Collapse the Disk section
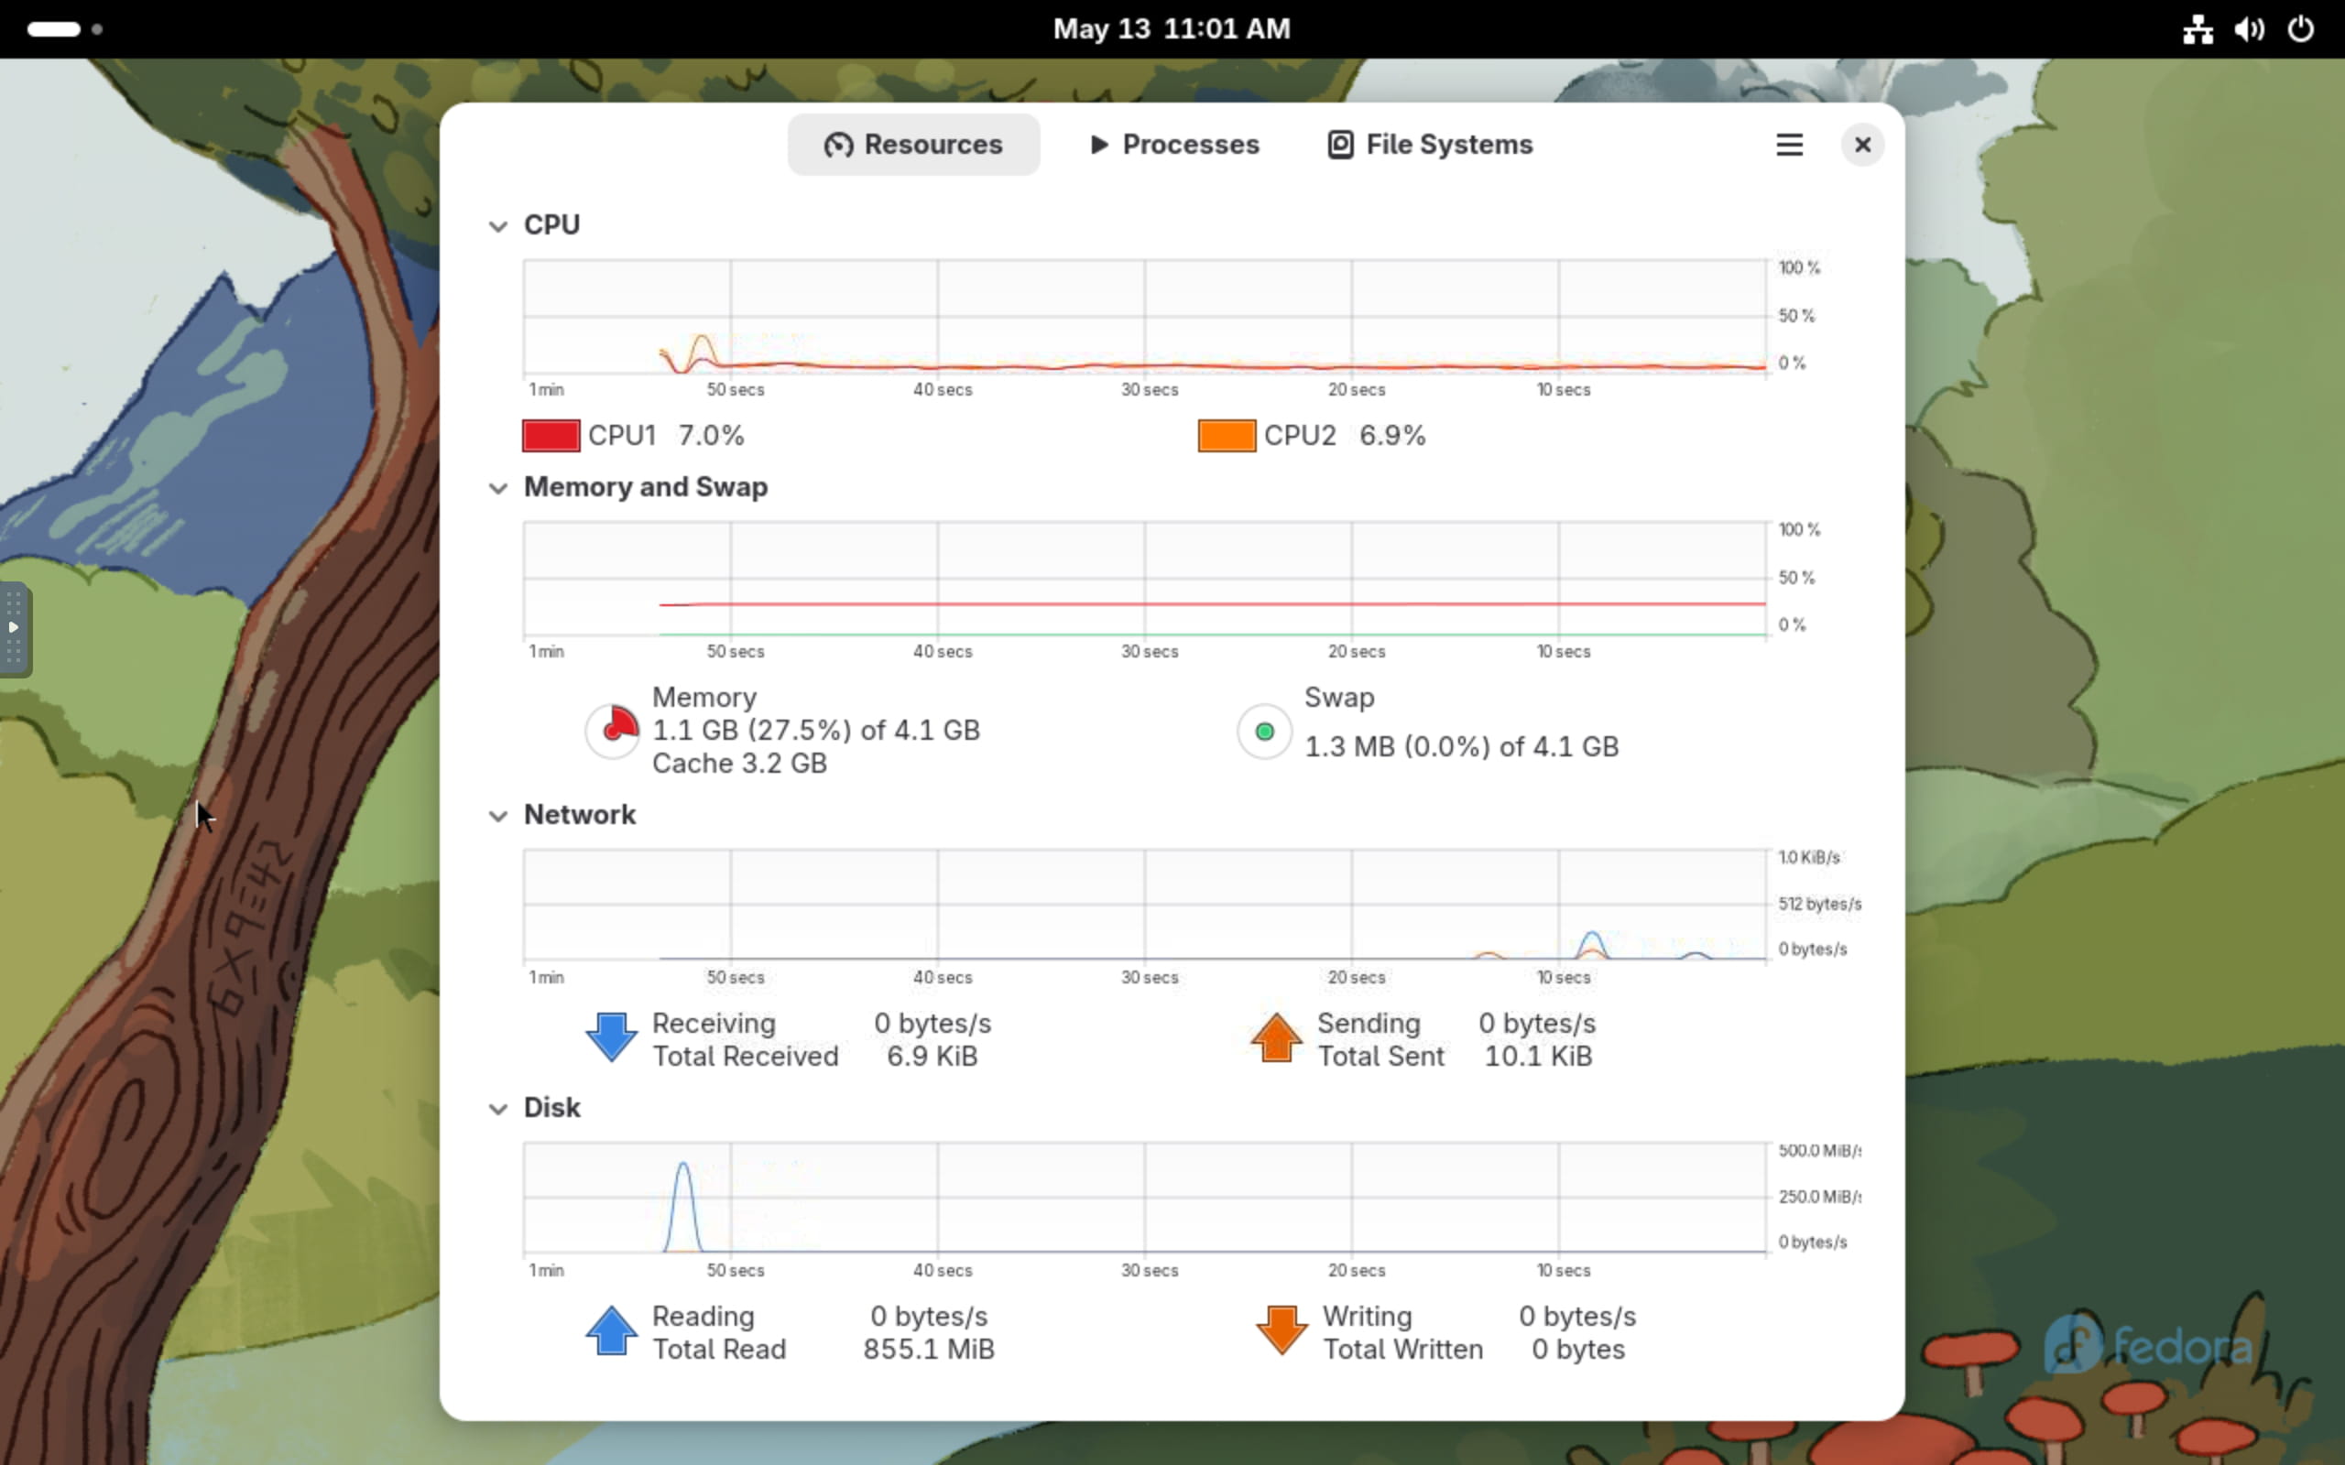This screenshot has width=2345, height=1465. [498, 1109]
